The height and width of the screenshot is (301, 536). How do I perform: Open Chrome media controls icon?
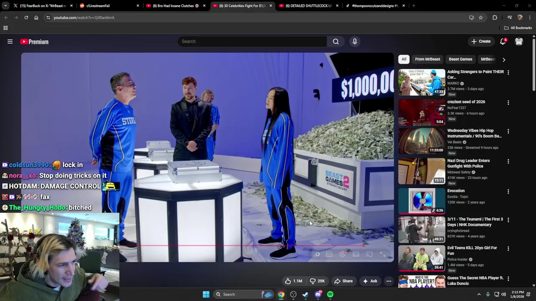(x=510, y=18)
